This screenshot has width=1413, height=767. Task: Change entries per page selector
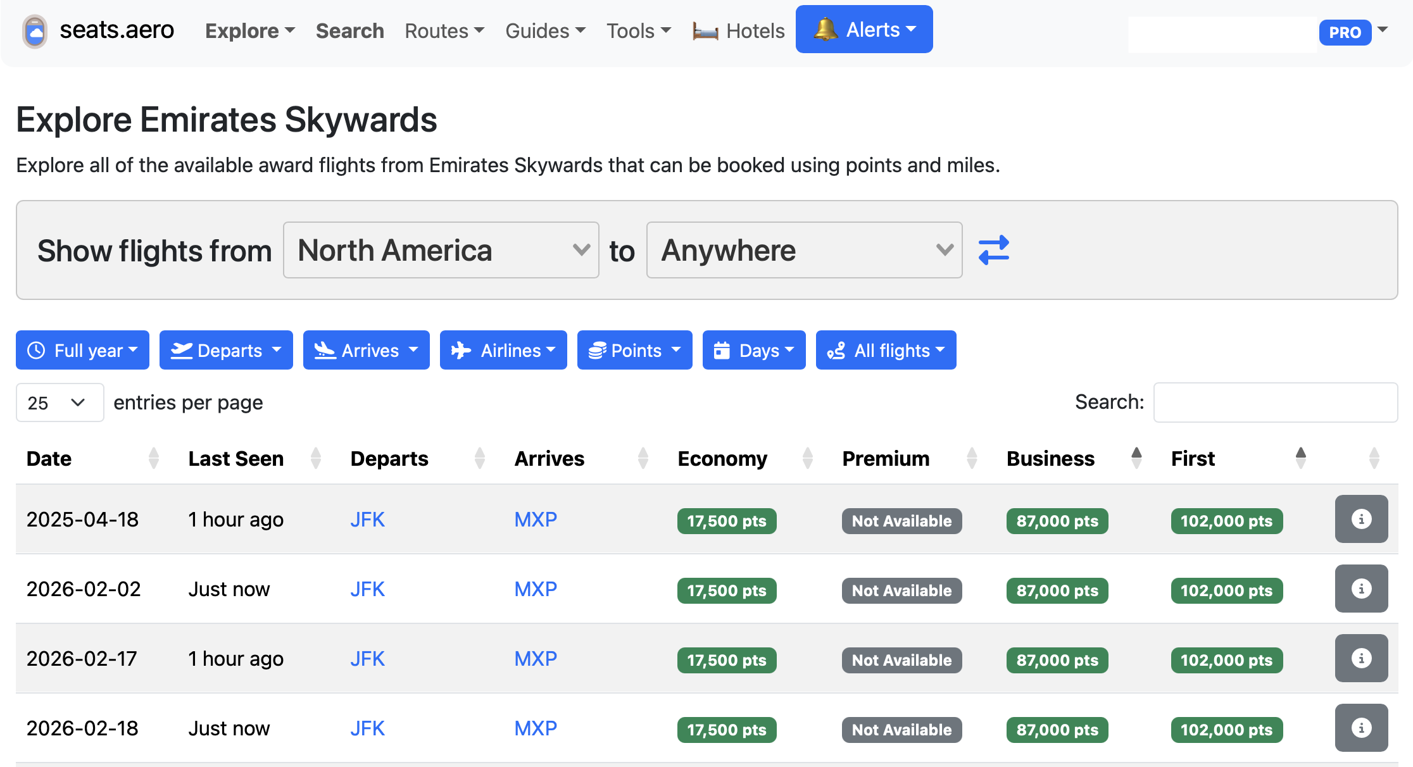click(60, 402)
